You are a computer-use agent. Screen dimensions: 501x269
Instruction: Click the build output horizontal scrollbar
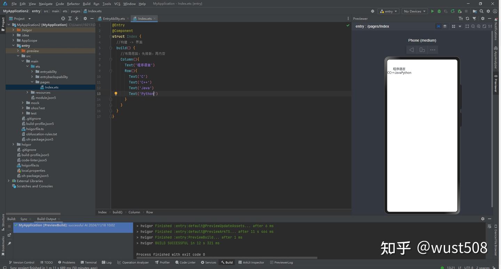[226, 258]
